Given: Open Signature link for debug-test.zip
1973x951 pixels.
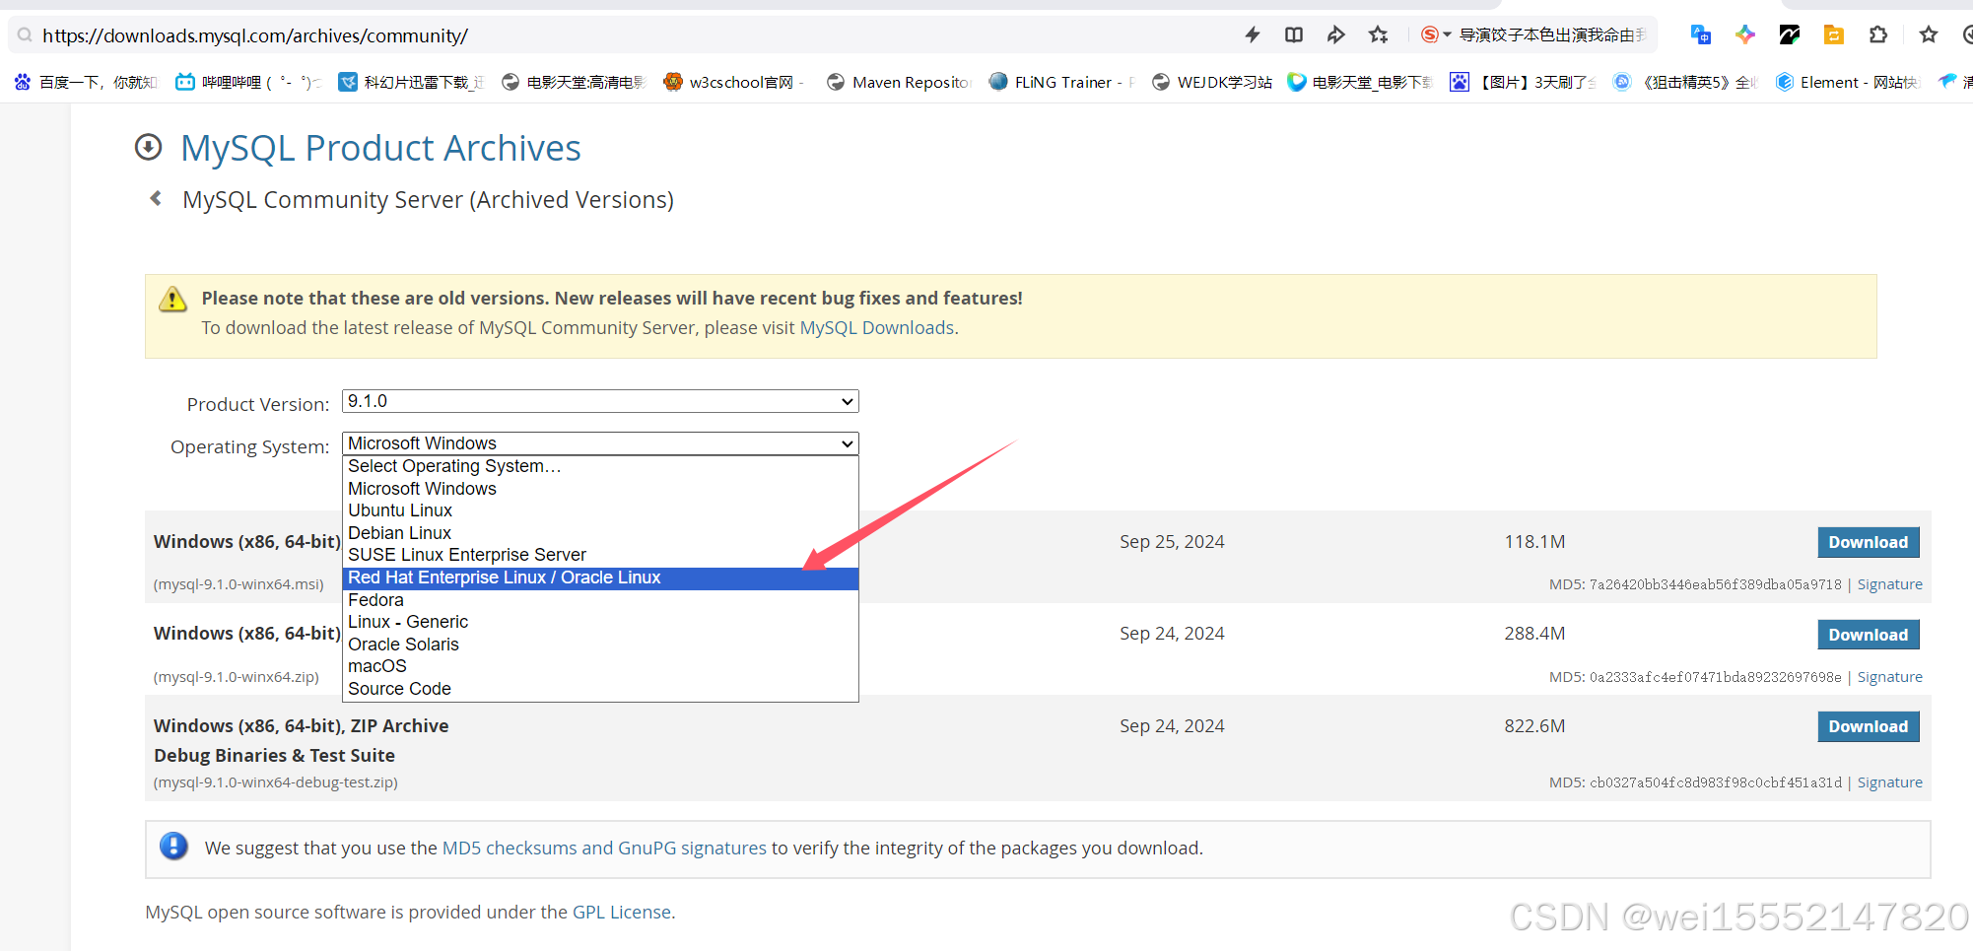Looking at the screenshot, I should (1889, 782).
